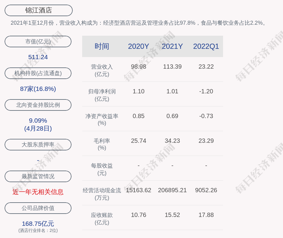The height and width of the screenshot is (238, 283).
Task: Click the 2022Q1 column header
Action: (x=206, y=46)
